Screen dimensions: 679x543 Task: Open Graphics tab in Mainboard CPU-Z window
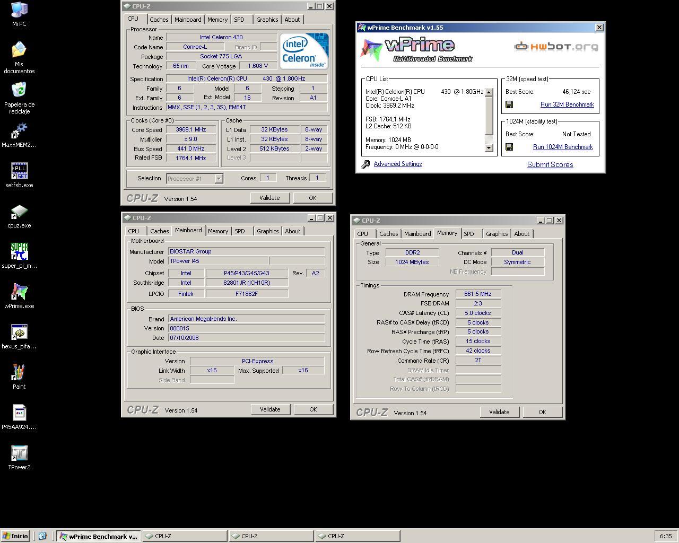click(267, 231)
